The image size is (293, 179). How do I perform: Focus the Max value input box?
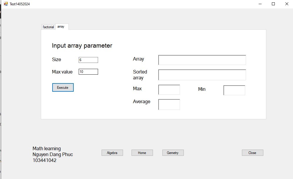click(x=88, y=72)
